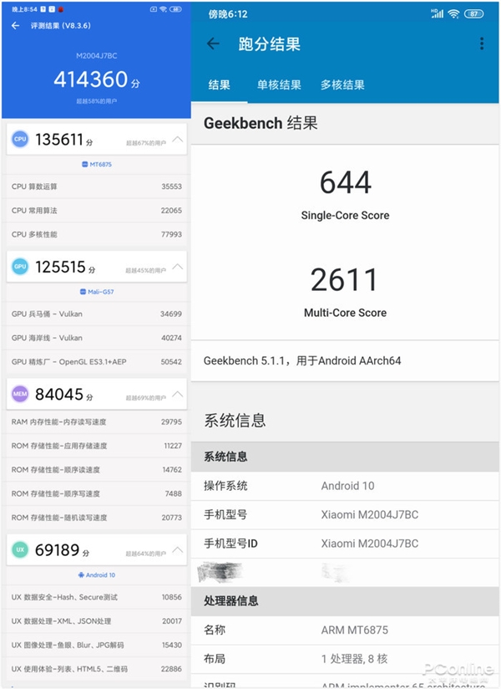The image size is (501, 689).
Task: Select ROM 随机读写速度 row
Action: click(x=97, y=518)
